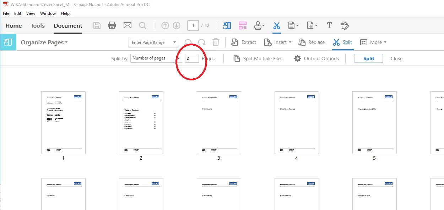Open Output Options
Screen dimensions: 444x210
click(x=316, y=58)
